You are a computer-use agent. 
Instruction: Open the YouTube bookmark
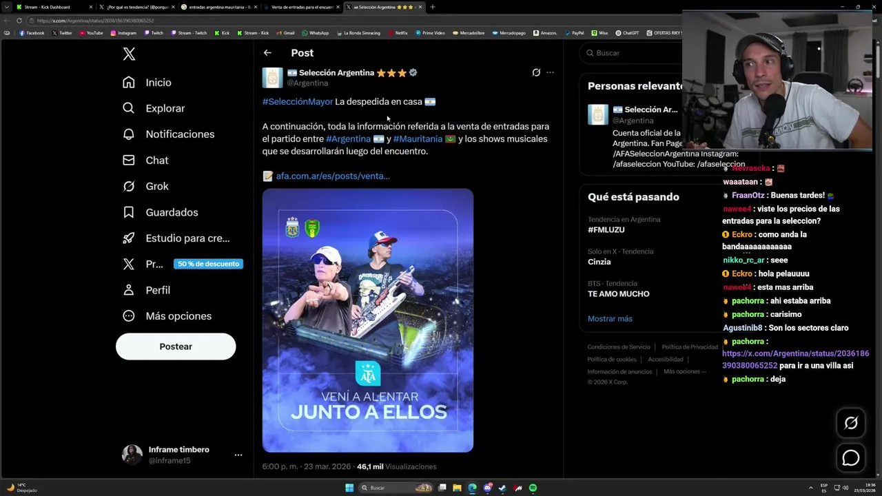(x=91, y=33)
